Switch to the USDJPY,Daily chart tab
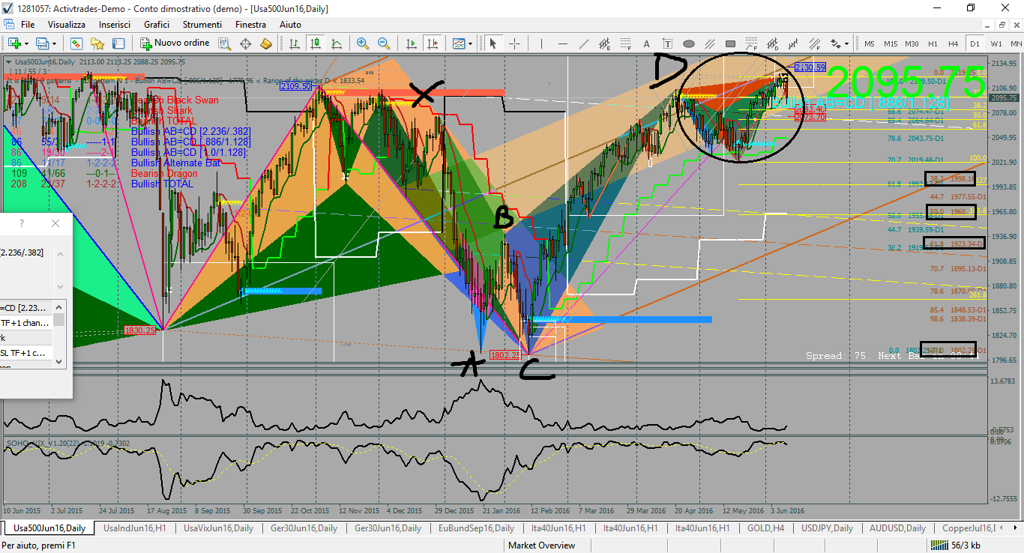The image size is (1024, 553). pos(827,528)
